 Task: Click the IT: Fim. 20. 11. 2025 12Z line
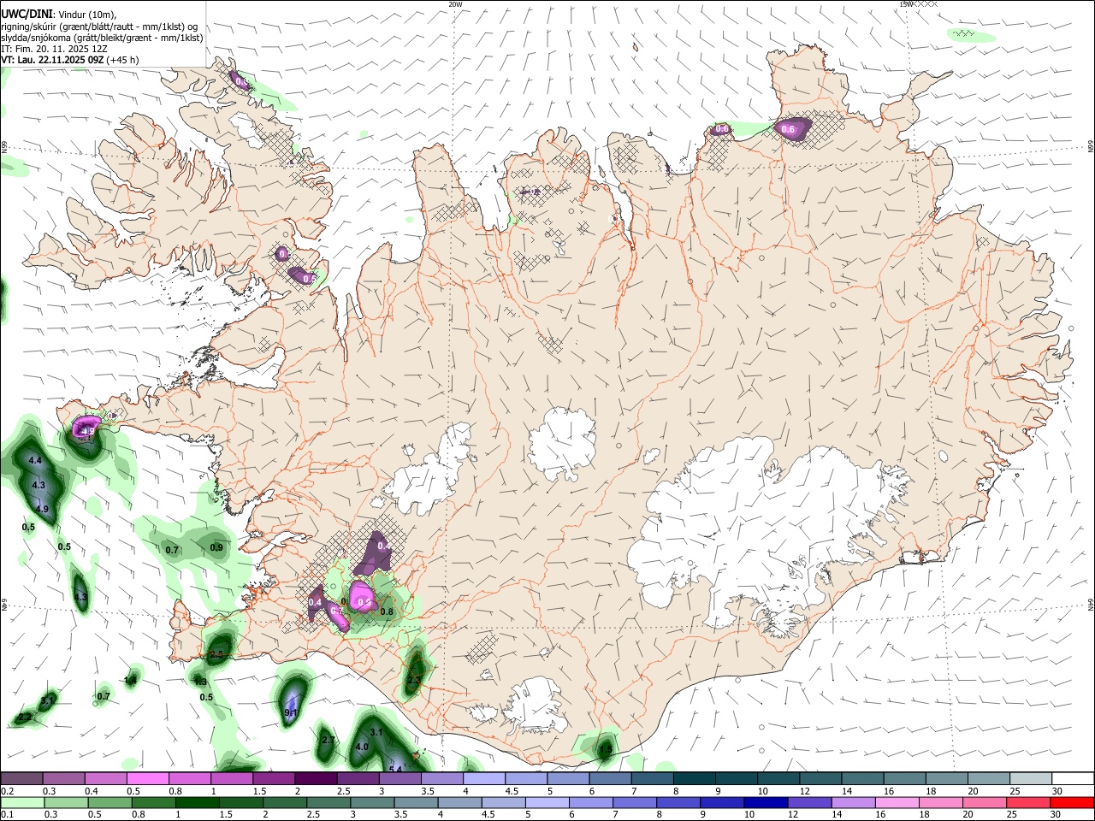[x=55, y=49]
